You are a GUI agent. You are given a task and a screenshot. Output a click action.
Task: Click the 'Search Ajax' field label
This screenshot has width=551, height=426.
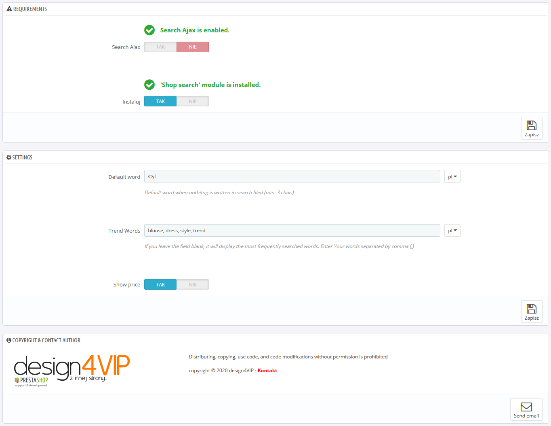pyautogui.click(x=126, y=47)
